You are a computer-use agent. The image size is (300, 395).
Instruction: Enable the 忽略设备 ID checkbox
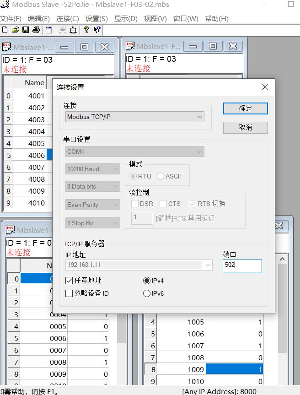69,293
